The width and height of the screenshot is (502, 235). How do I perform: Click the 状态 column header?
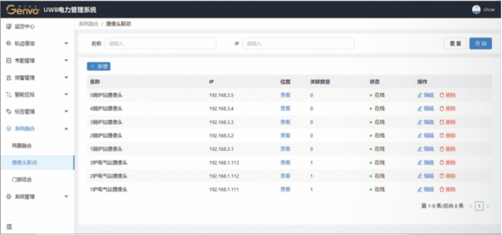(x=375, y=82)
